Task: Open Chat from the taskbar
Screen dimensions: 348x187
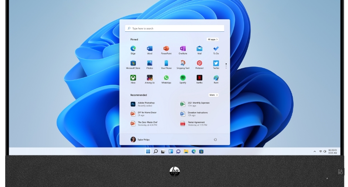Action: tap(178, 151)
